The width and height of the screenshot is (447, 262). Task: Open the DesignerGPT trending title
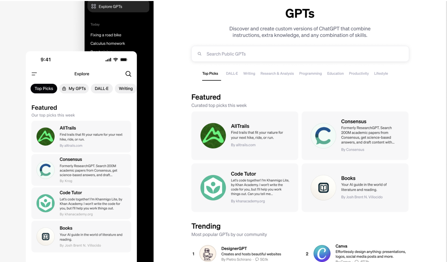coord(234,248)
